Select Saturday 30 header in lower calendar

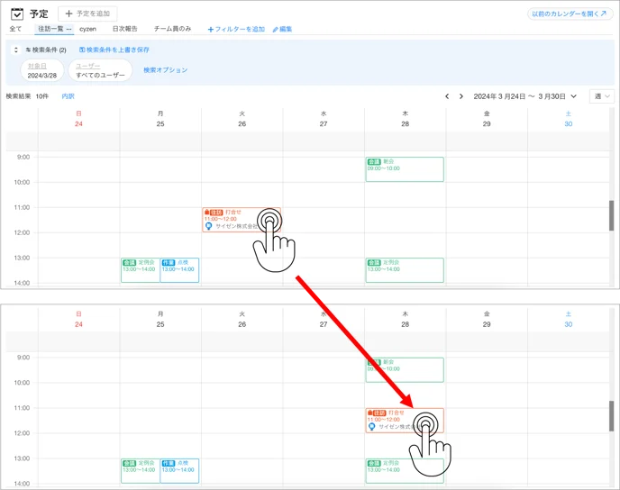tap(569, 319)
